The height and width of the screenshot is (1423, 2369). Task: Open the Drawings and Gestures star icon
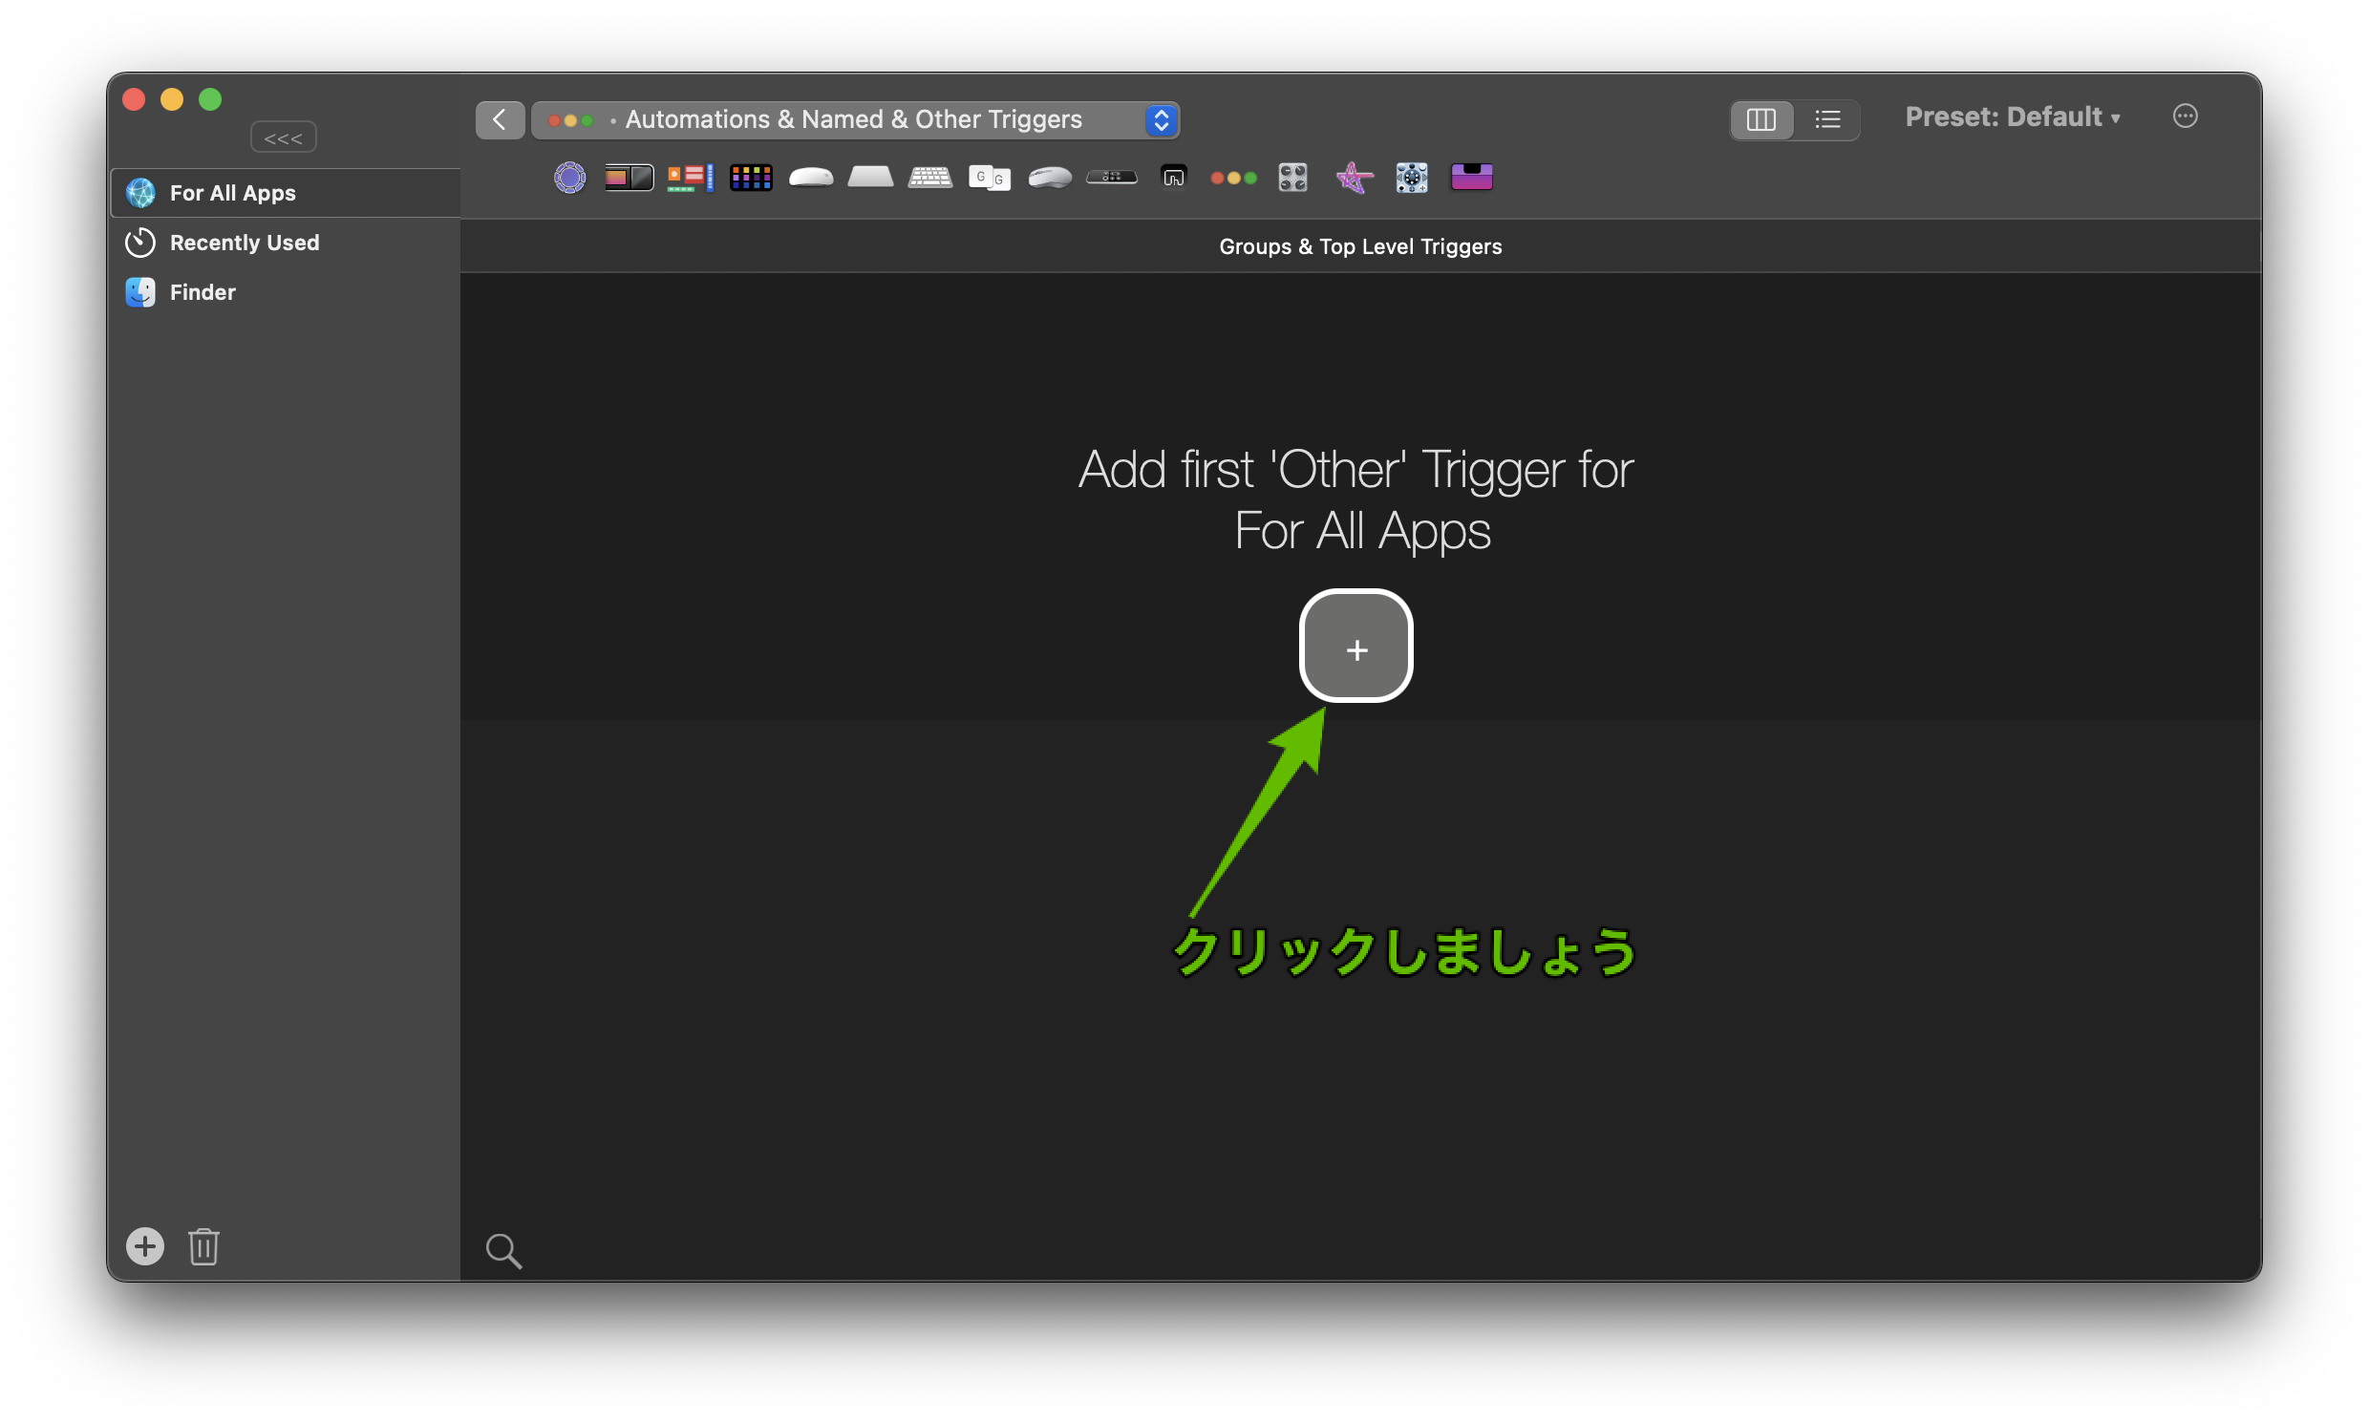pos(1354,178)
